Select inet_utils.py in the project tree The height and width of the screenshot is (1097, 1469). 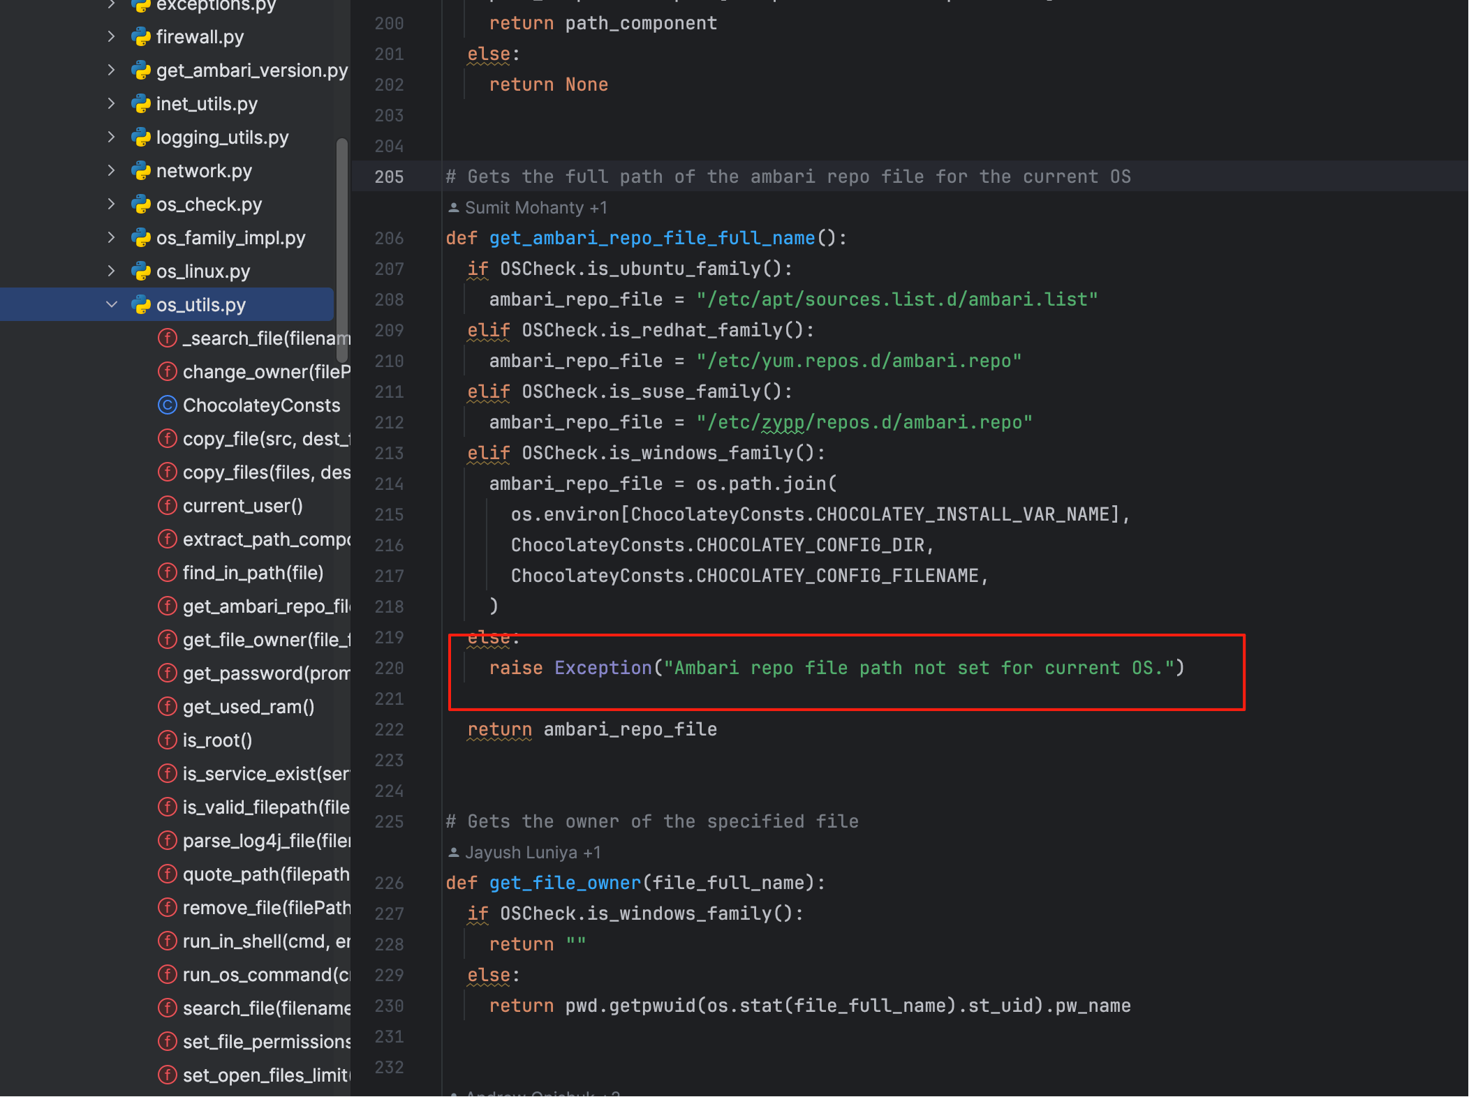coord(207,104)
